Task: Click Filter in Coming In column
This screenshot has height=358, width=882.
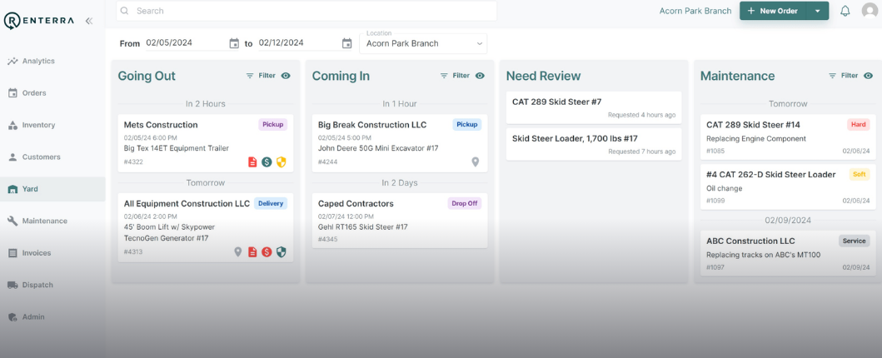Action: point(455,76)
